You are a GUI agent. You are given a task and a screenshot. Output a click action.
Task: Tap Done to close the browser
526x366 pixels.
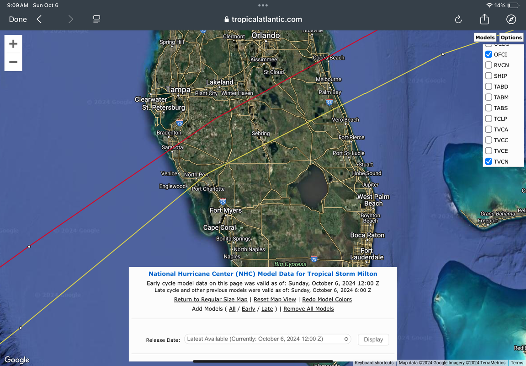[x=18, y=20]
